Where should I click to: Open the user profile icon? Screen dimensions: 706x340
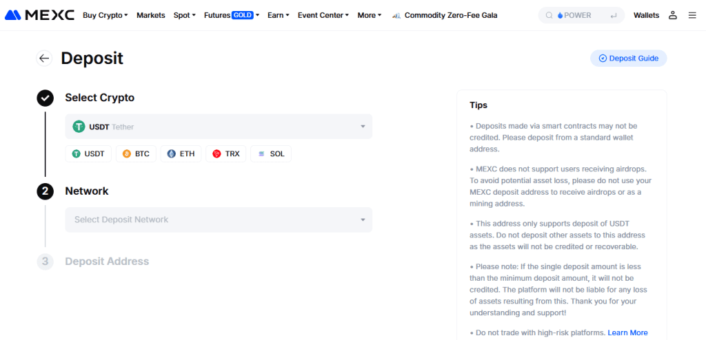673,15
